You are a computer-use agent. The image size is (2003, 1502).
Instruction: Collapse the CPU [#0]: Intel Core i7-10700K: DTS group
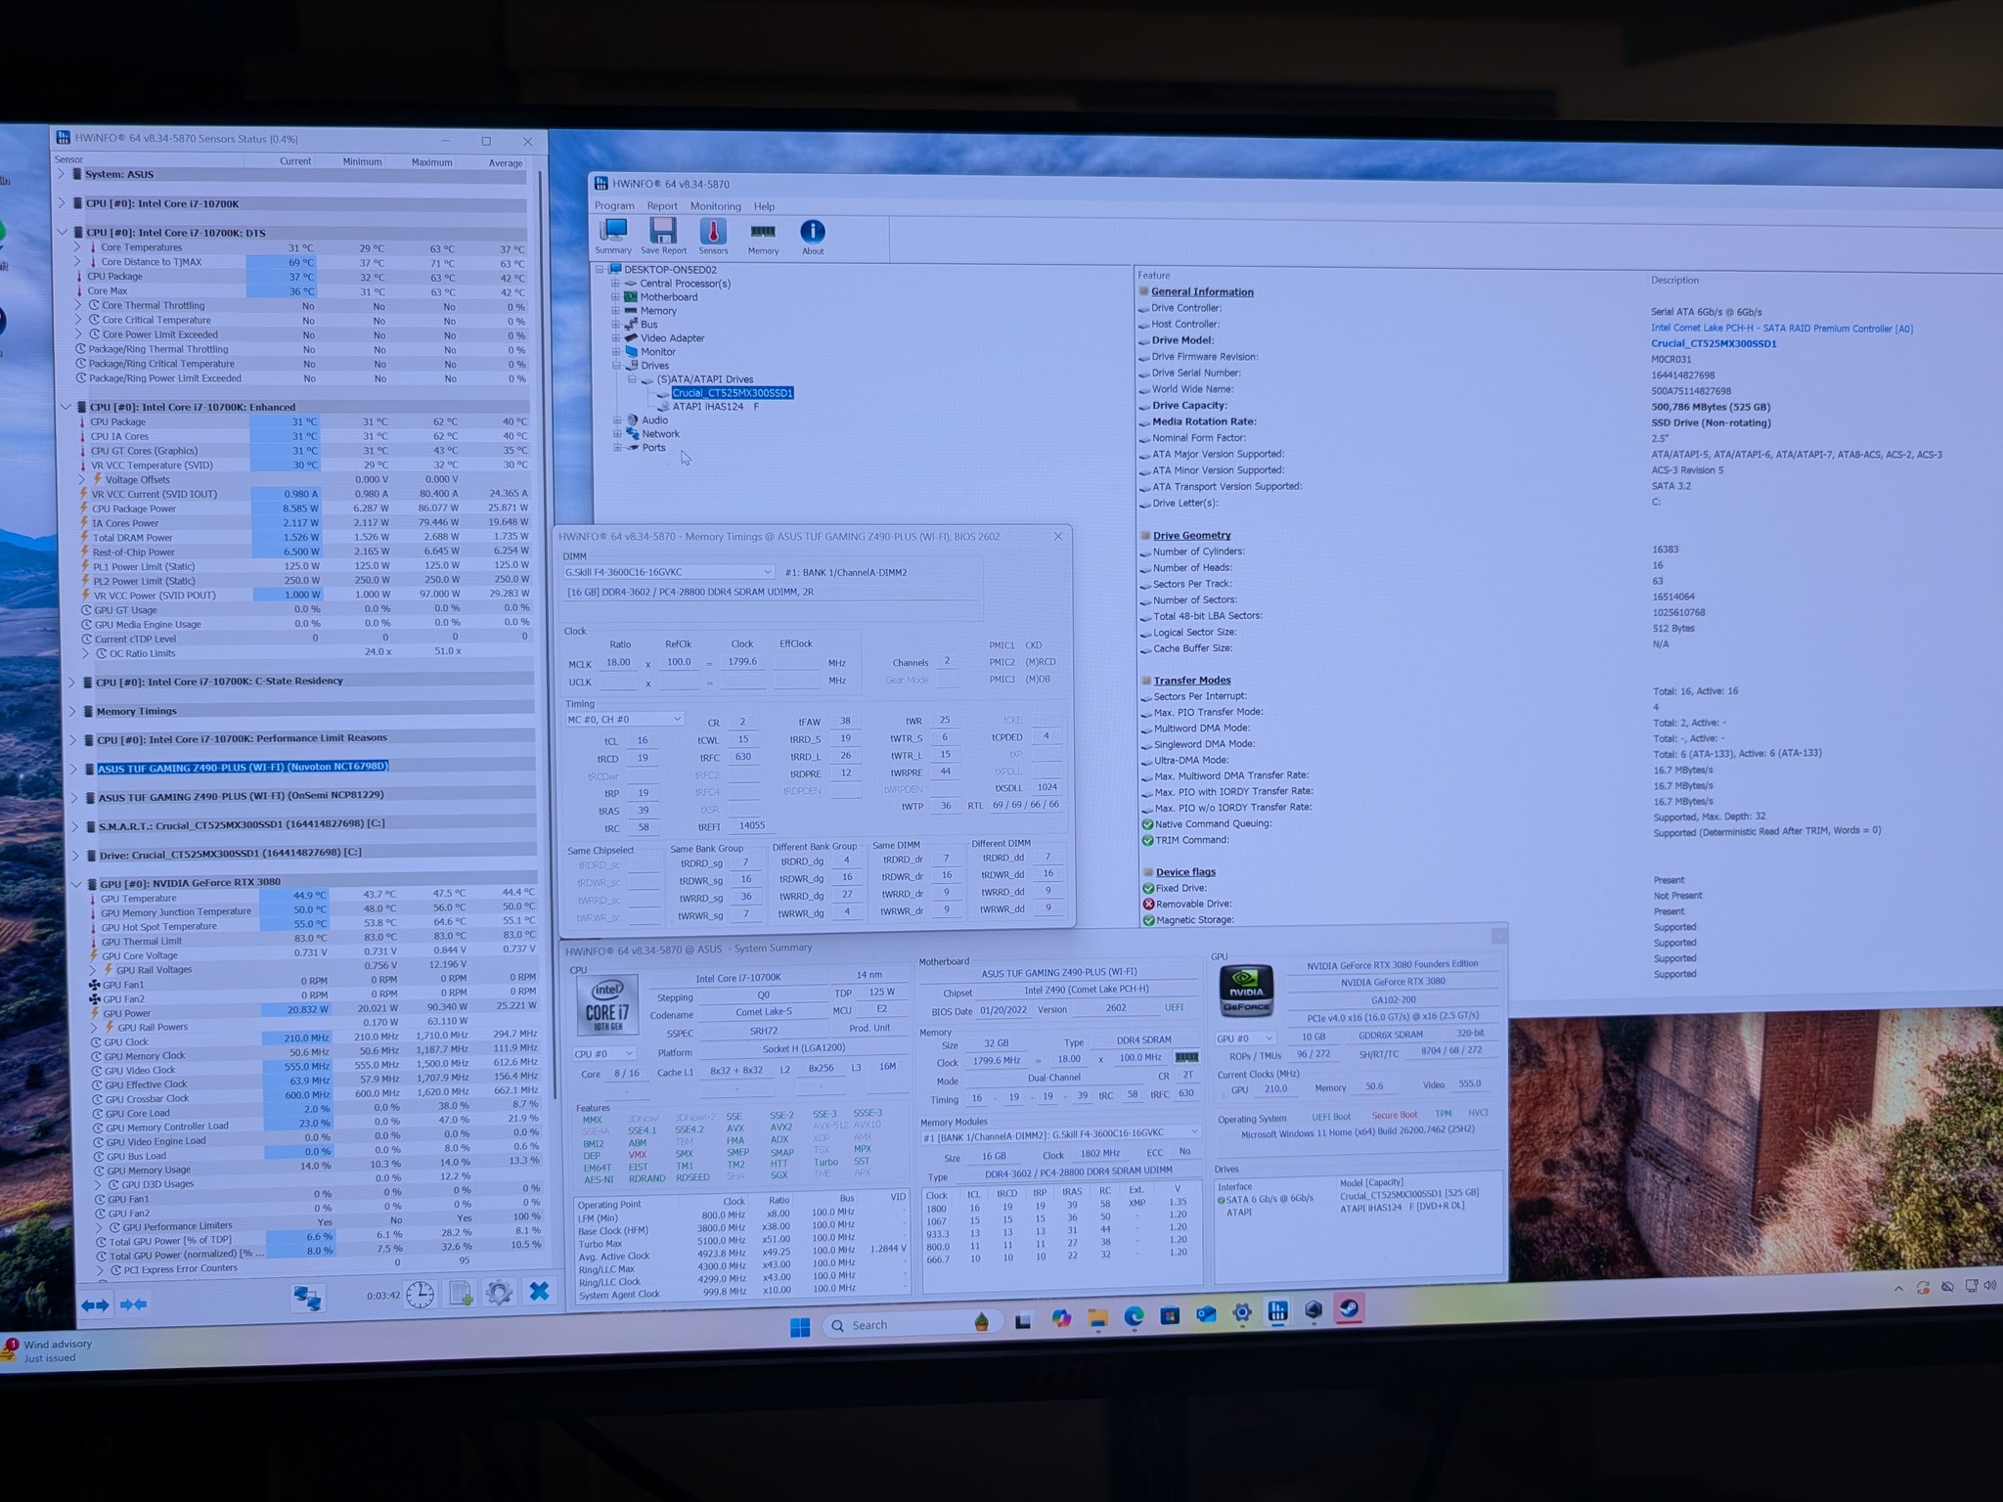coord(64,233)
